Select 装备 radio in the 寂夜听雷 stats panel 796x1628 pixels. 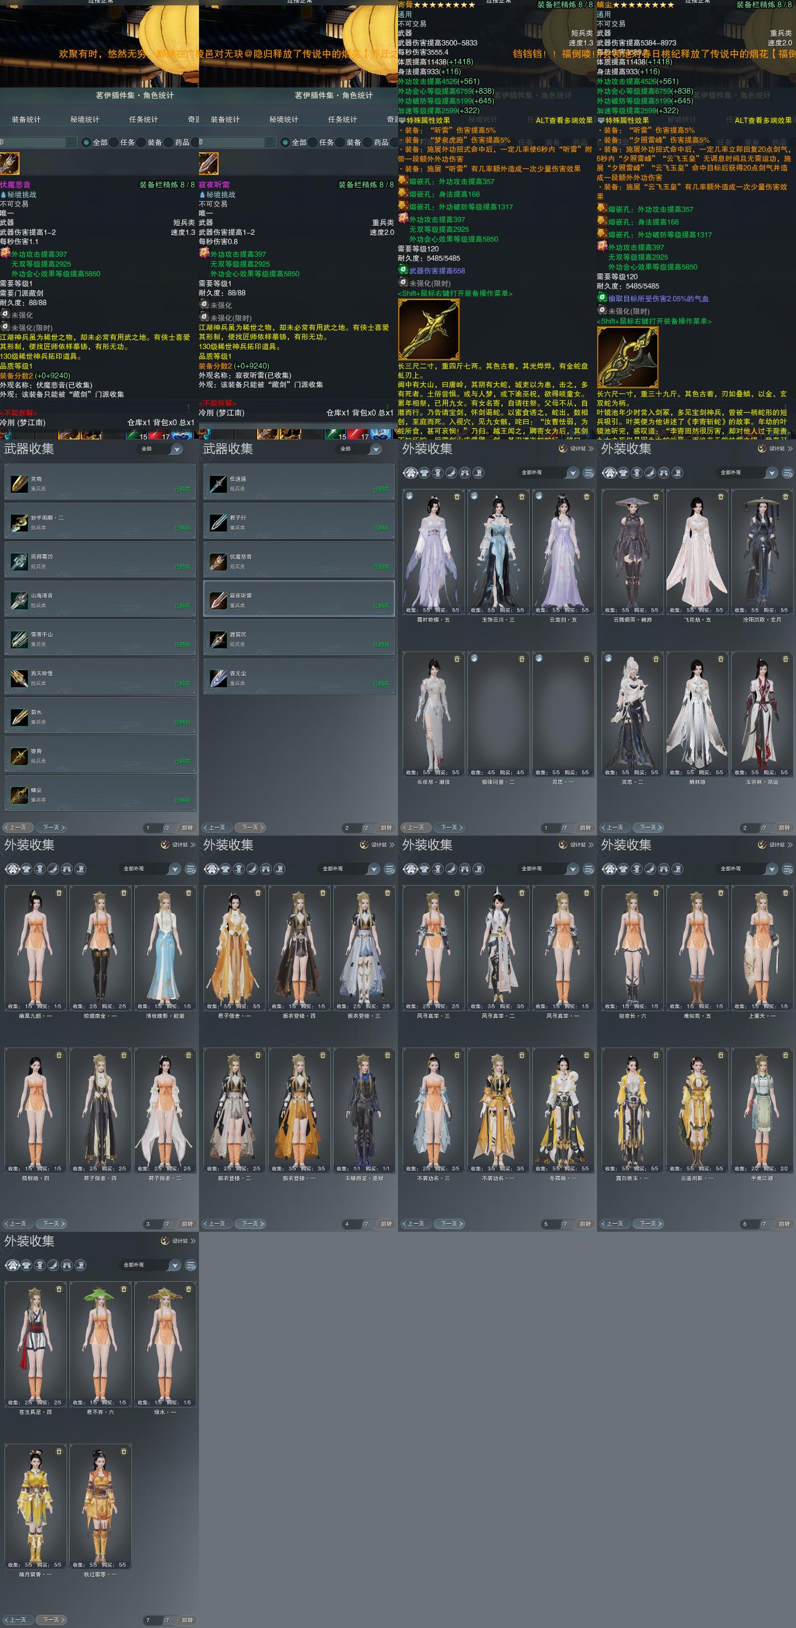[340, 142]
